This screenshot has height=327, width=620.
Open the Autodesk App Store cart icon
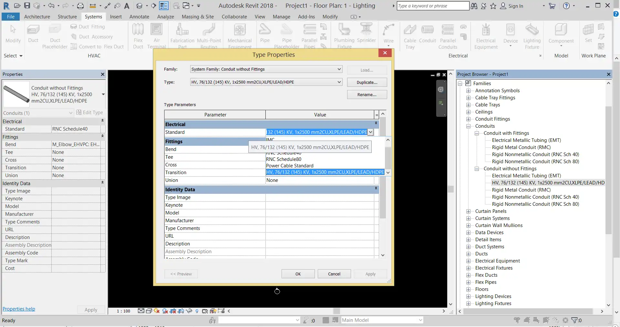pyautogui.click(x=552, y=5)
